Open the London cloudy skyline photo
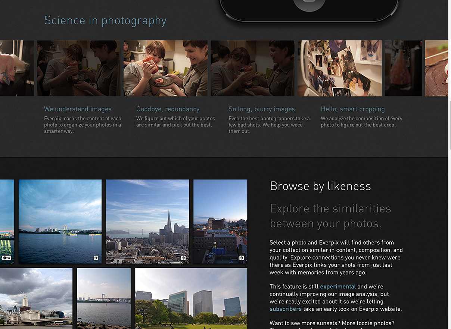Screen dimensions: 451x329 36,298
